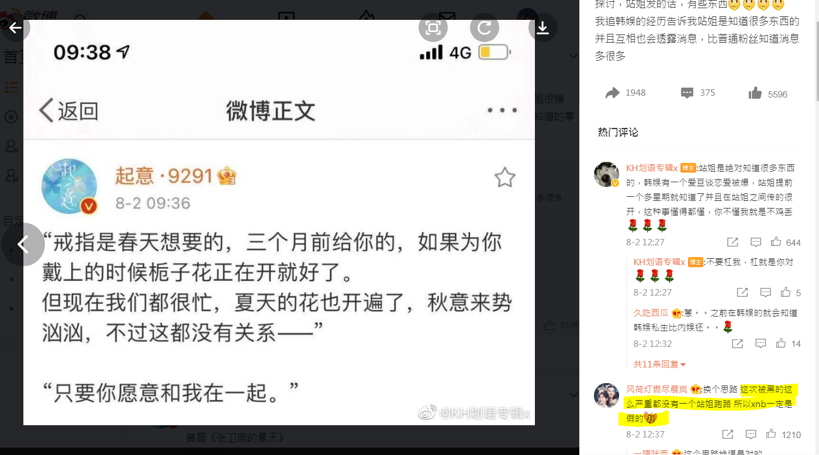Download the image with the download icon
Viewport: 819px width, 455px height.
(542, 27)
